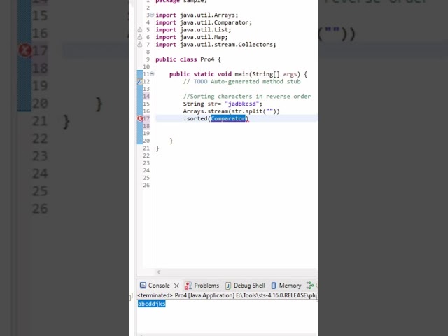Click the public class Pro4 declaration
Screen dimensions: 448x336
coord(188,59)
